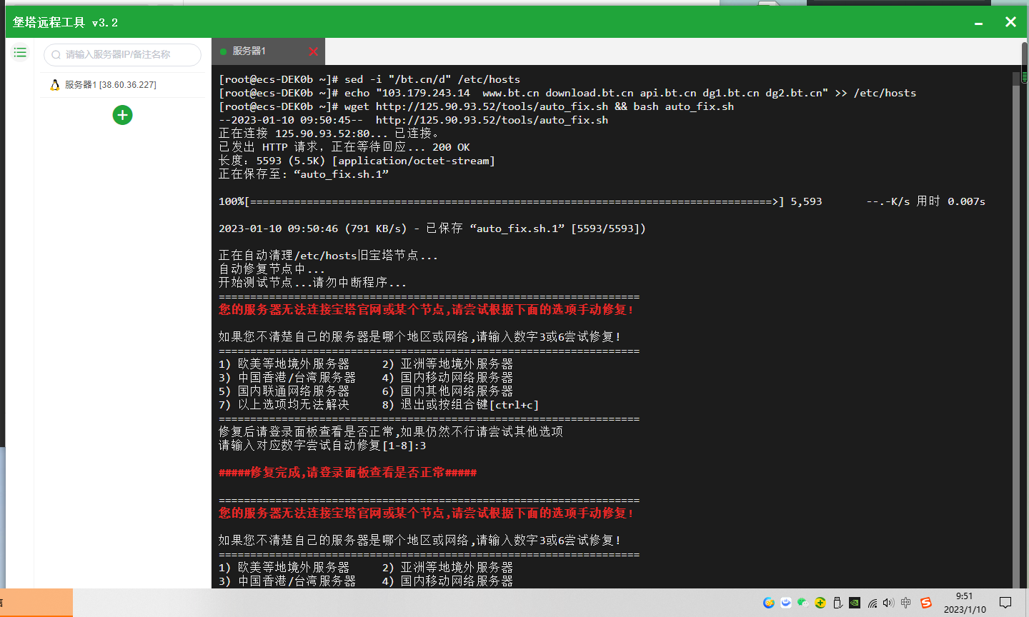This screenshot has height=617, width=1029.
Task: Add a new server with the green plus button
Action: [122, 115]
